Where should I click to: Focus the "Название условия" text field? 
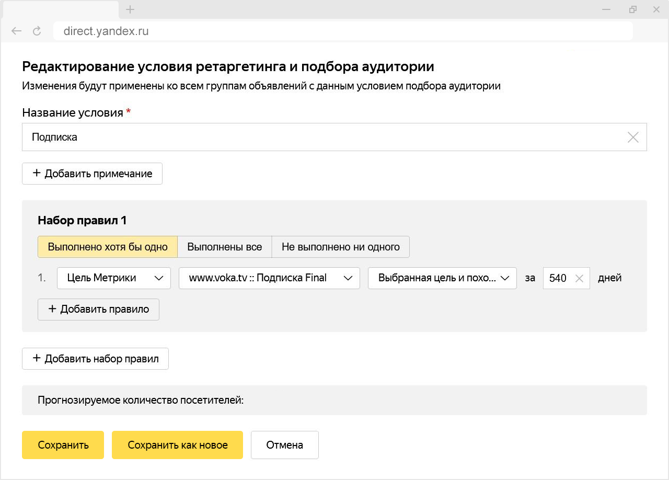(324, 138)
